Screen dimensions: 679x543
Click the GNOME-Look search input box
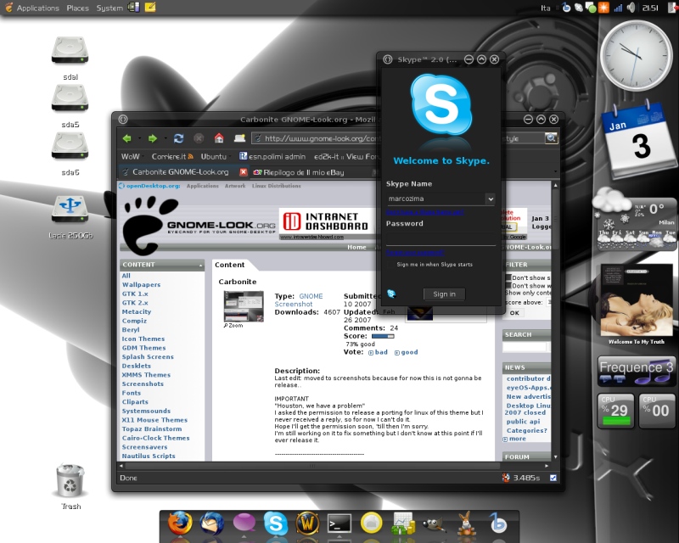coord(525,347)
